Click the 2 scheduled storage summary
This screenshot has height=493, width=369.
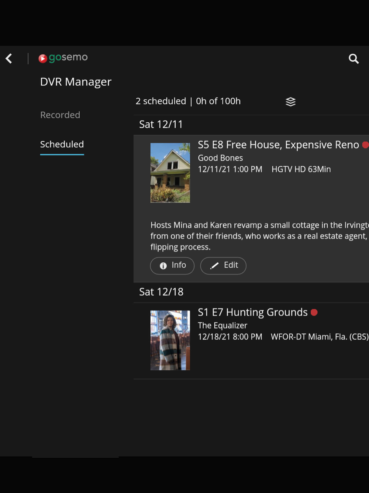click(x=188, y=101)
